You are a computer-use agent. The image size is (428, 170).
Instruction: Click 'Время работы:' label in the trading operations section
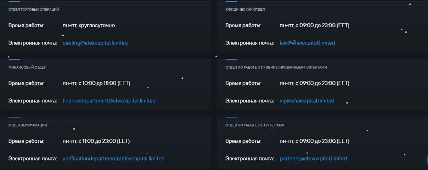click(x=26, y=25)
